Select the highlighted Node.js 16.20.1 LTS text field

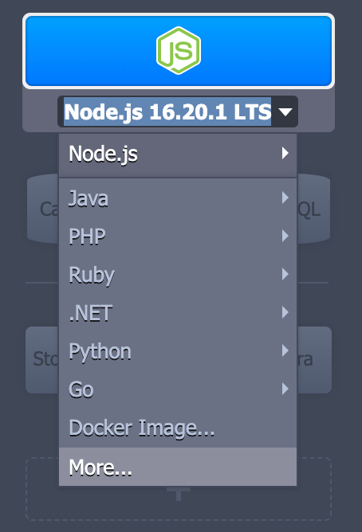click(167, 111)
